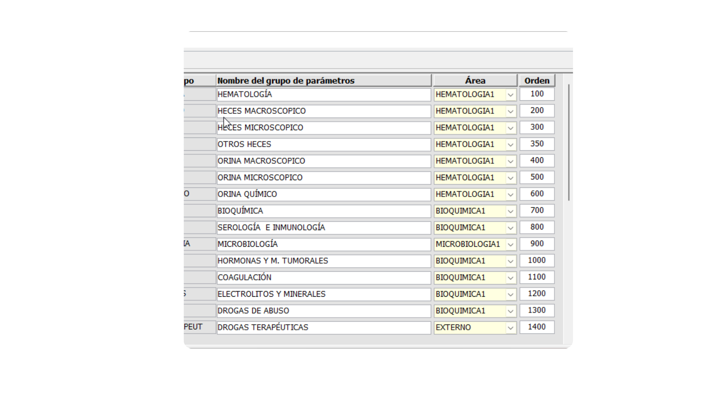Select the HECES MICROSCOPICO name field
The width and height of the screenshot is (706, 397).
(x=324, y=128)
